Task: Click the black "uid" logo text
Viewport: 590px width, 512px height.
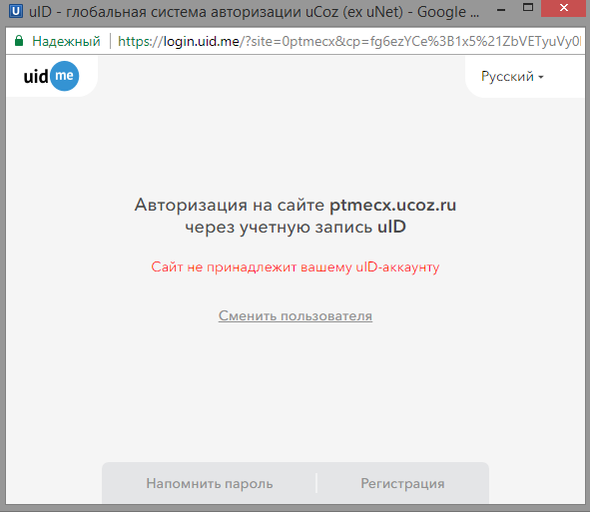Action: (x=36, y=77)
